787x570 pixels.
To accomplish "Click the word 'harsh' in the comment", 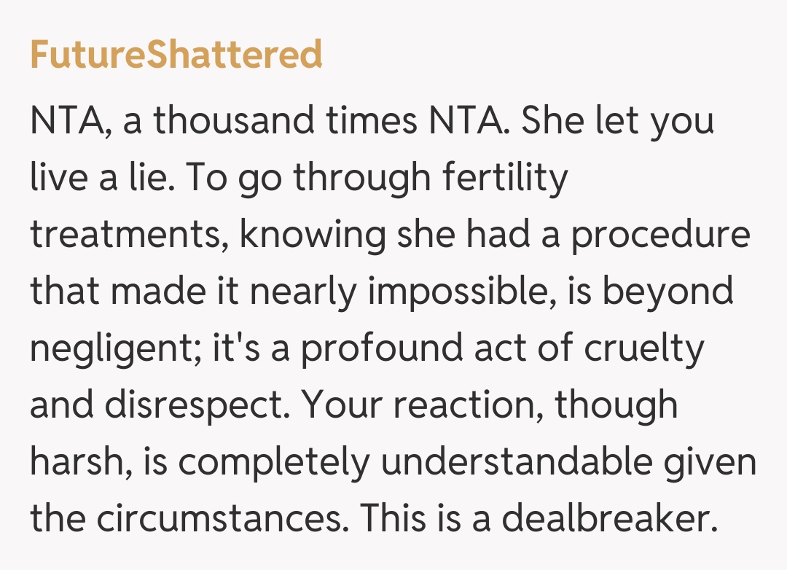I will coord(72,461).
